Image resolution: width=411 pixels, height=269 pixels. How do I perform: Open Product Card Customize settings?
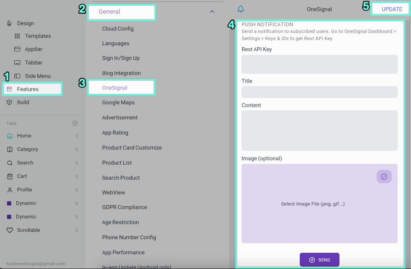[x=132, y=148]
